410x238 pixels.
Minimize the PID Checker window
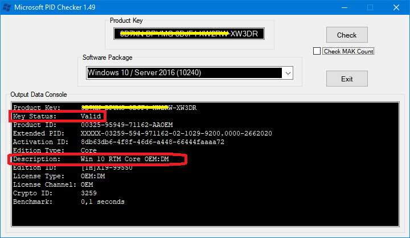(x=345, y=7)
